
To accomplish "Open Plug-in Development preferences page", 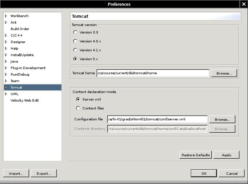I will tap(28, 68).
